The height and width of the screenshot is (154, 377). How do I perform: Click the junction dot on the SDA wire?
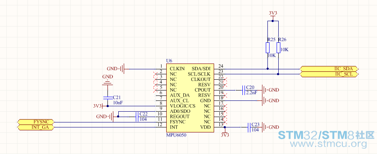[x=267, y=69]
